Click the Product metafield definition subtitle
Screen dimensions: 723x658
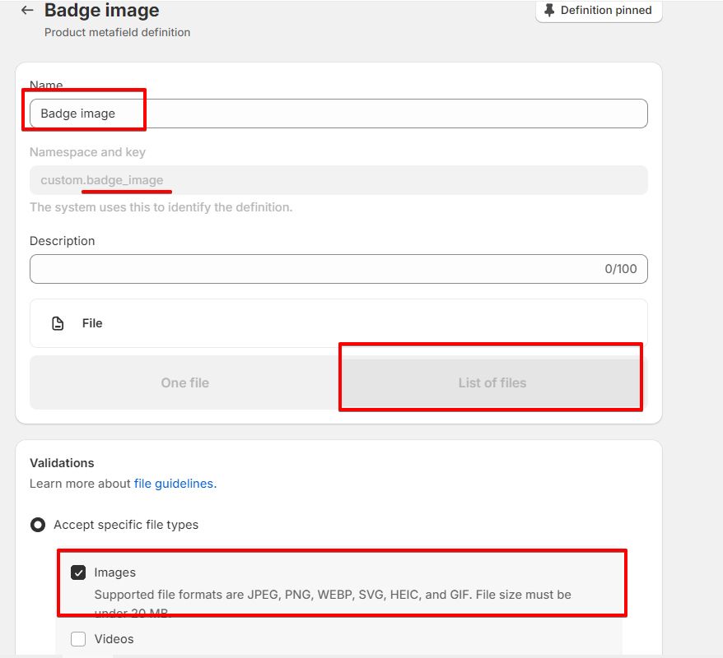(117, 33)
